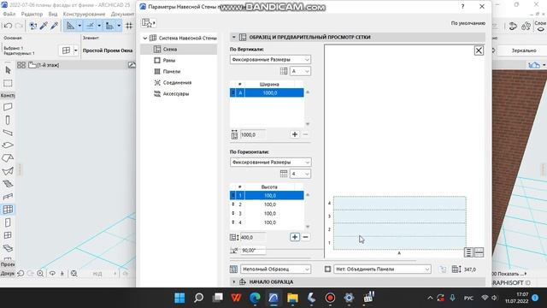Select the Arrow selection tool

(x=8, y=70)
